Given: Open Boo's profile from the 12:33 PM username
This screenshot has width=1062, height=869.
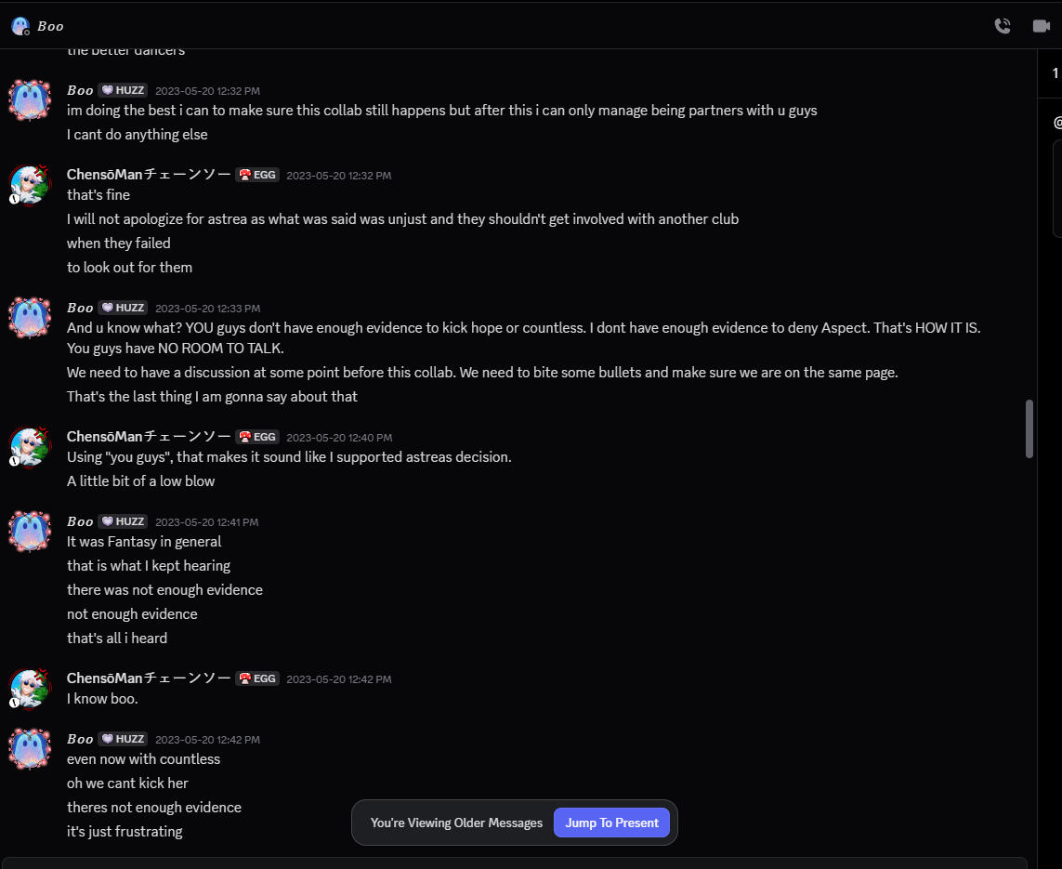Looking at the screenshot, I should 80,308.
